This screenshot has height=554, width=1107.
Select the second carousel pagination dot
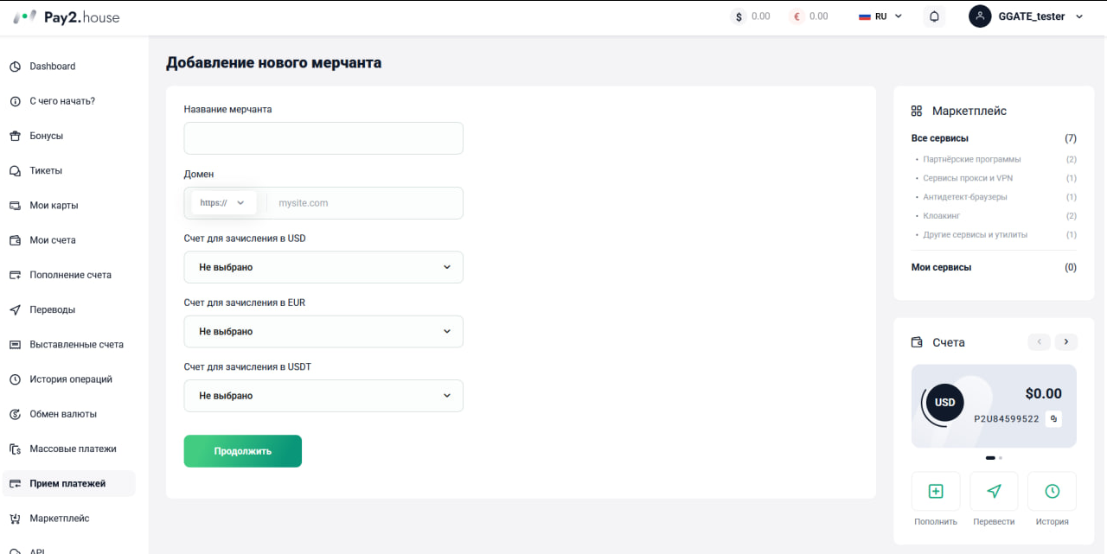pyautogui.click(x=1001, y=457)
